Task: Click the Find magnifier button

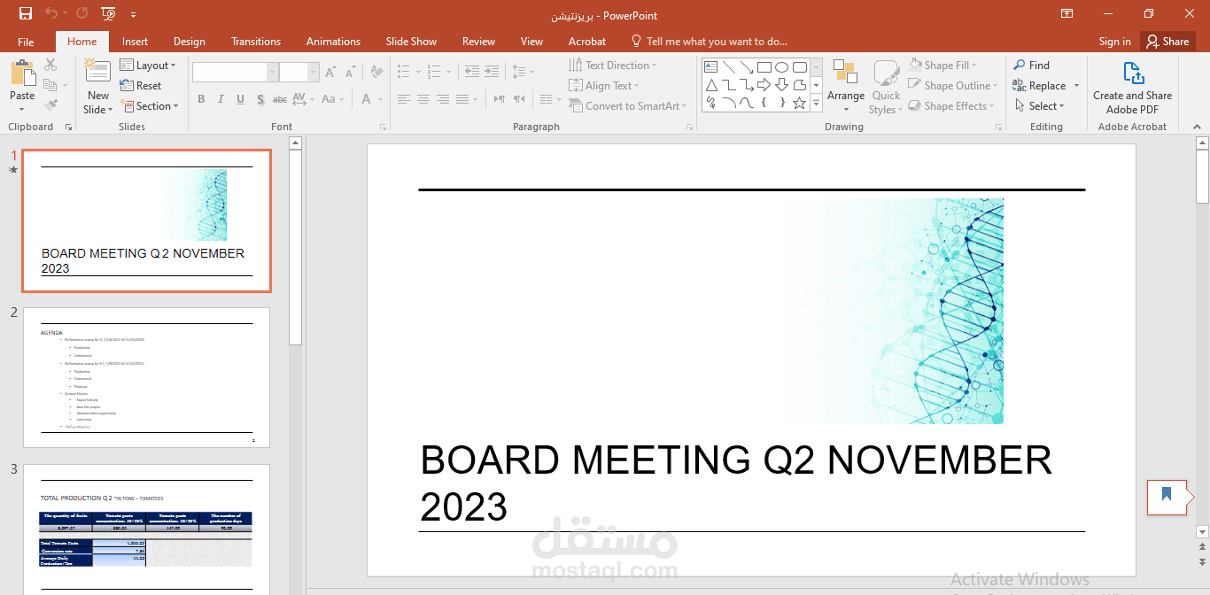Action: 1030,66
